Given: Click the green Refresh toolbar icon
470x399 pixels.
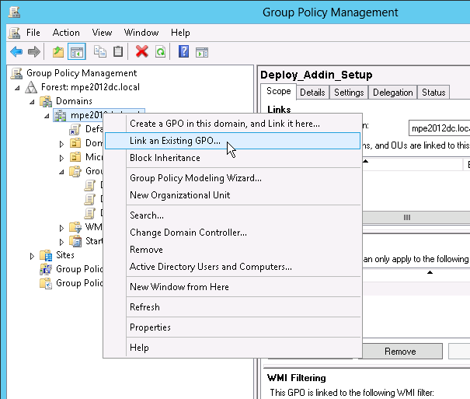Looking at the screenshot, I should [160, 52].
